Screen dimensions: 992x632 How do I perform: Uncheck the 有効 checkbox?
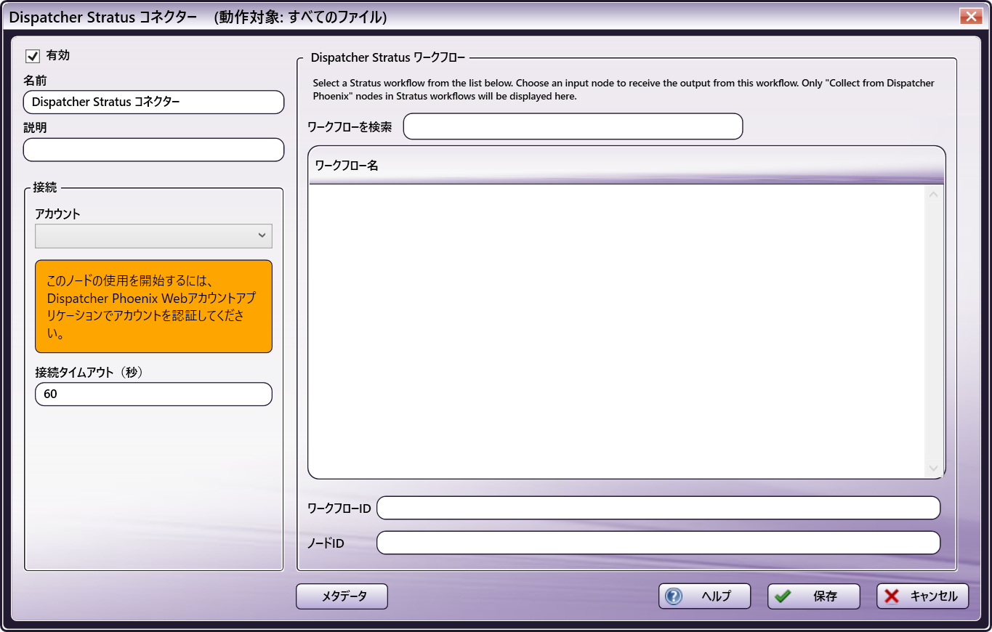(x=32, y=56)
